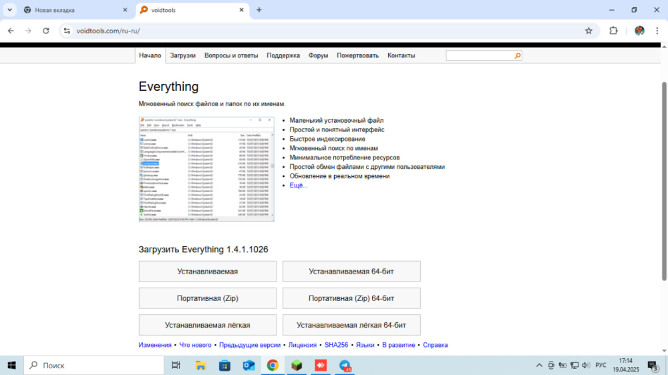The width and height of the screenshot is (668, 375).
Task: Open the Extensions puzzle icon
Action: pyautogui.click(x=613, y=31)
